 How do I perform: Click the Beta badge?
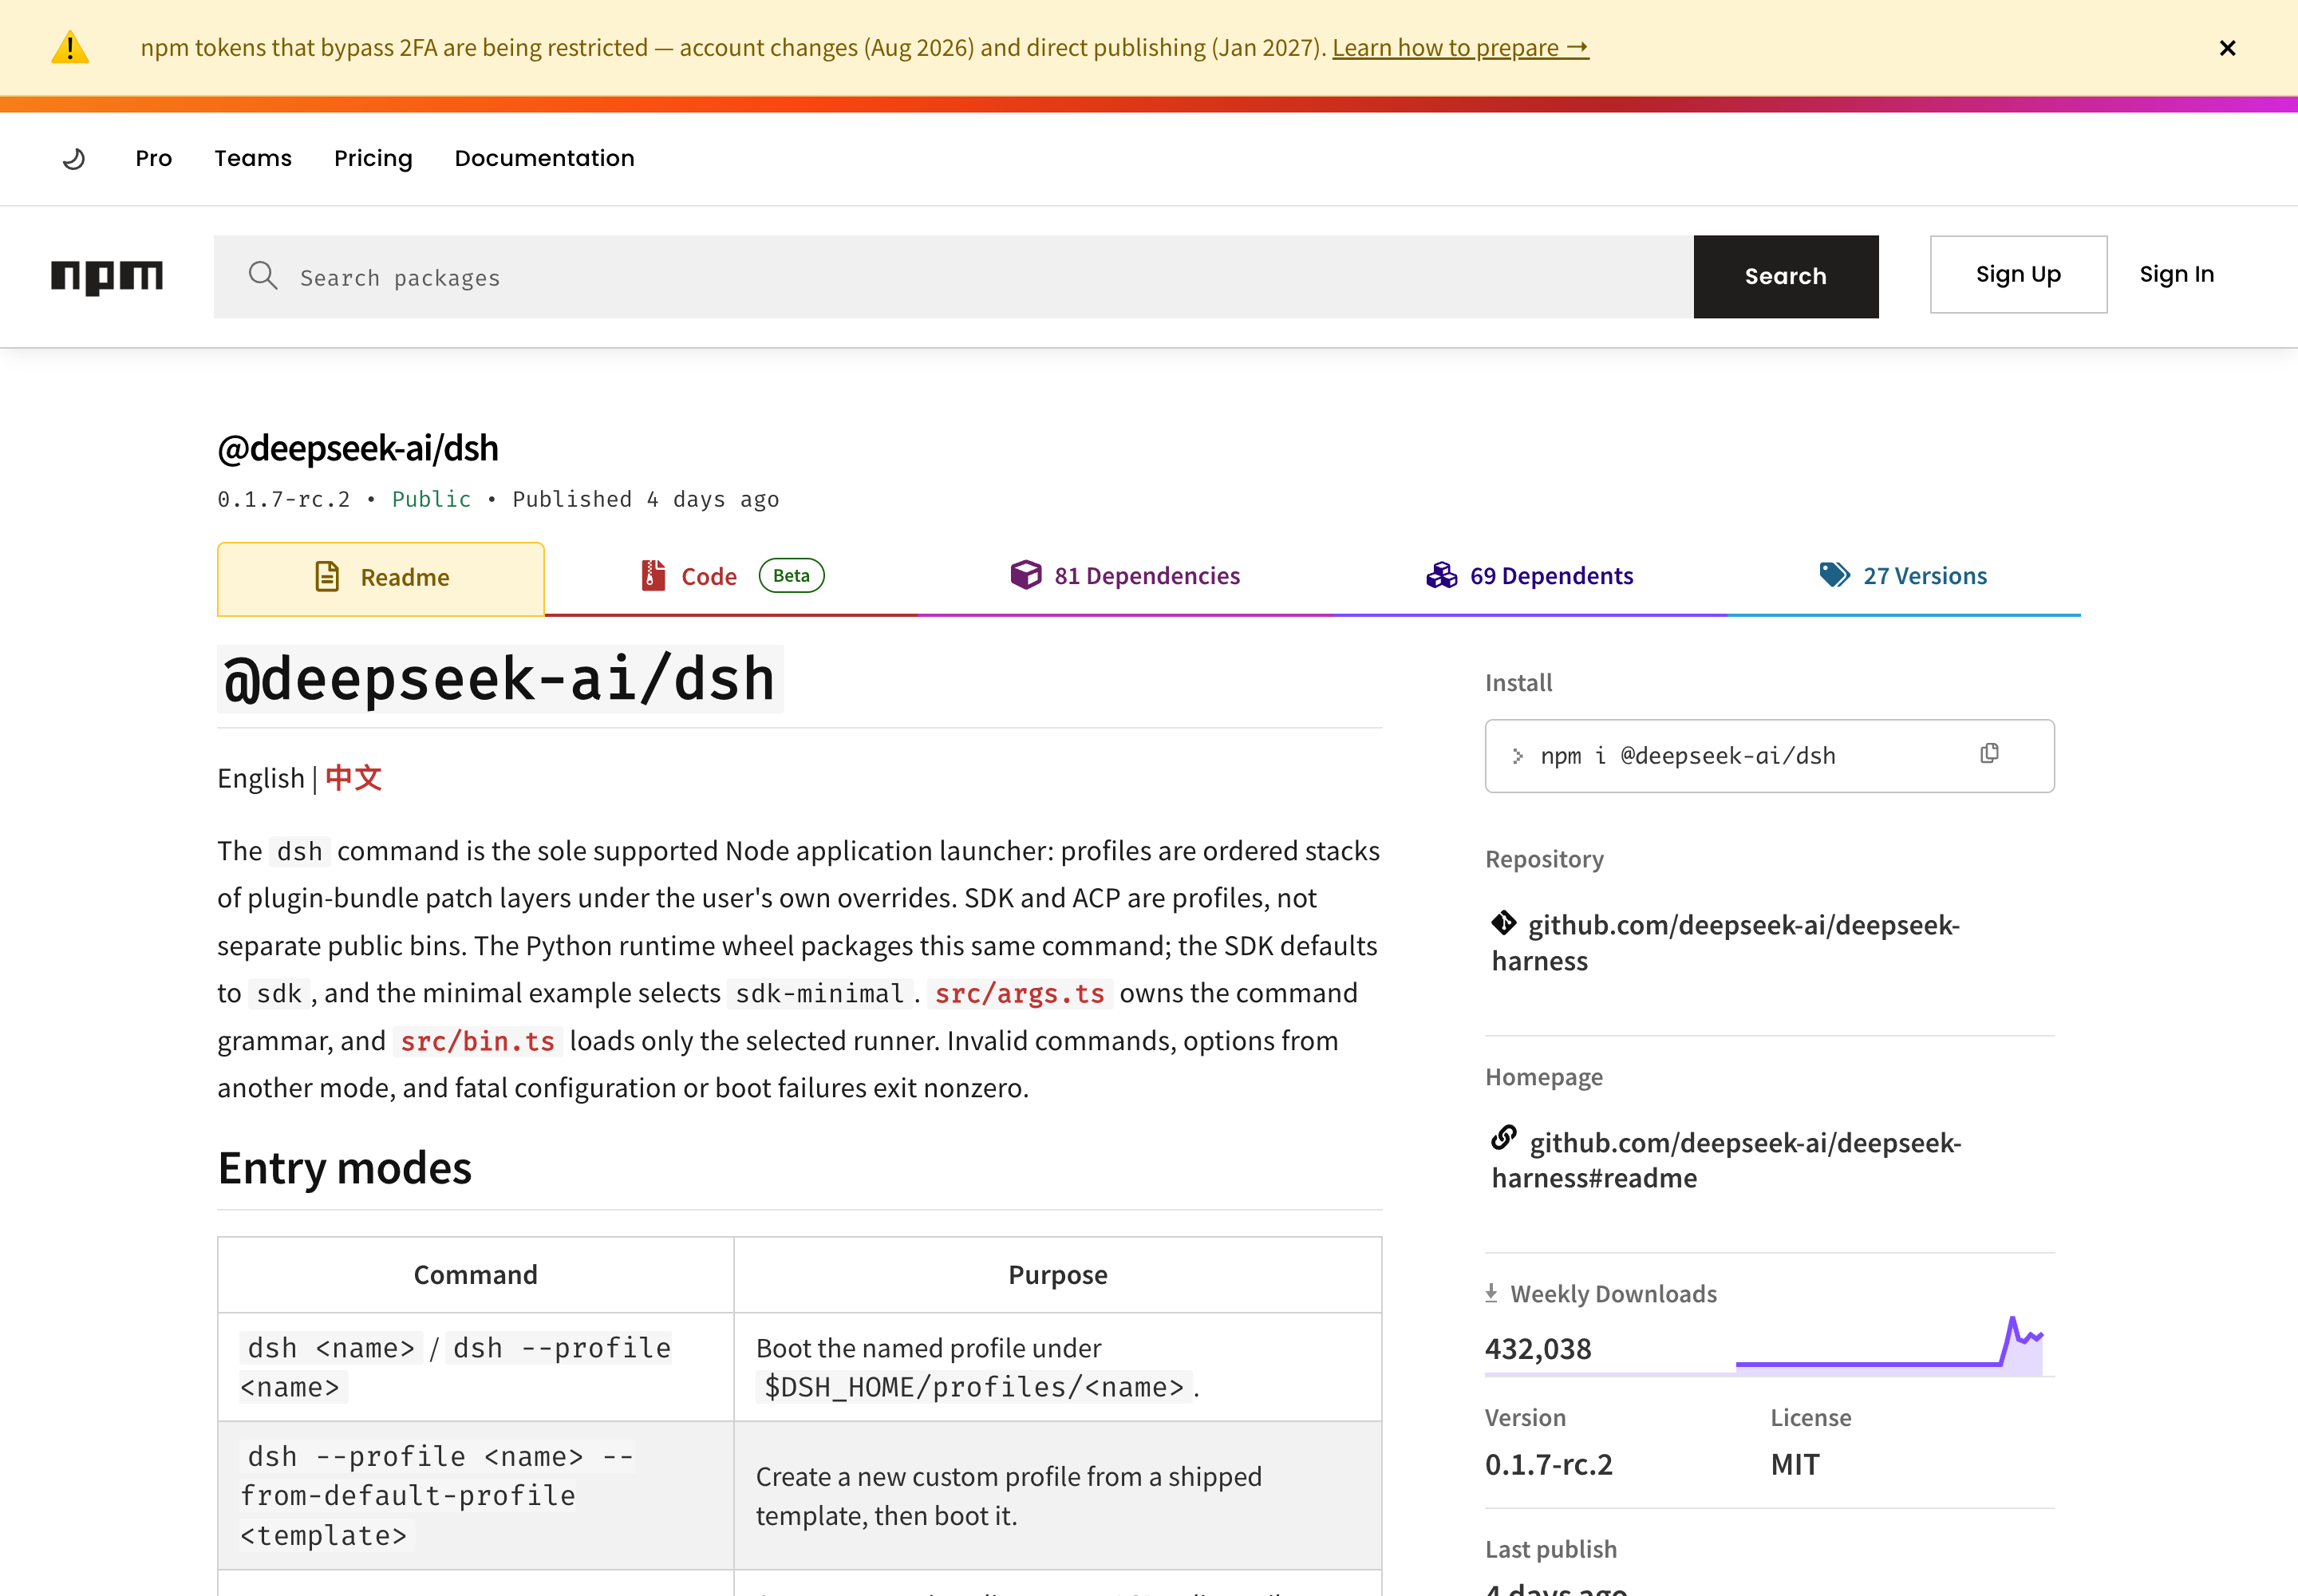click(x=791, y=575)
